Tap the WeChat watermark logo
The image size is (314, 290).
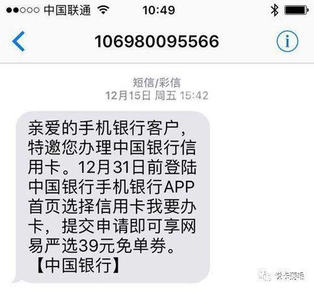coord(265,275)
